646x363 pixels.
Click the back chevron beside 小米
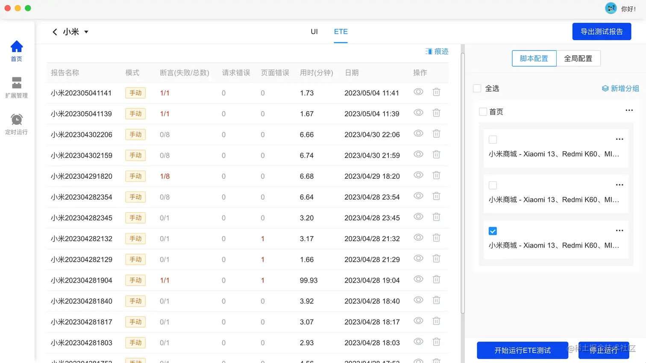coord(55,32)
